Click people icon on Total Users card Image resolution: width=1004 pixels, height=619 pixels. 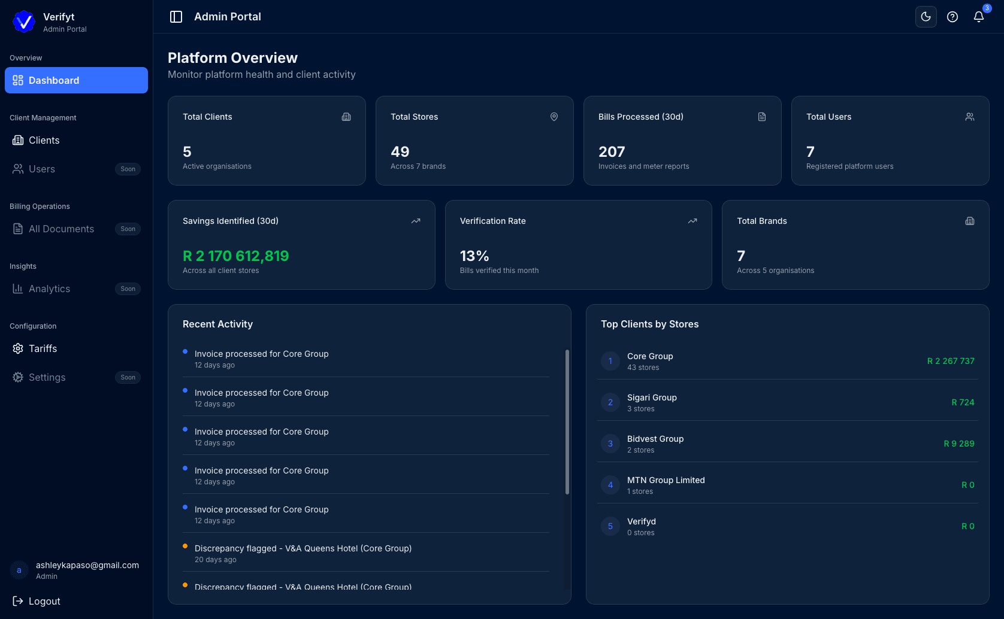[970, 117]
